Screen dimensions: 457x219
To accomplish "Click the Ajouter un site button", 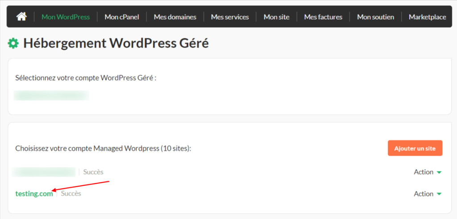I will tap(415, 148).
